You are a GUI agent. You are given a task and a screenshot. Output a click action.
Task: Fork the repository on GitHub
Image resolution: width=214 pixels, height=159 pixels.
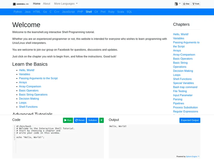click(196, 4)
